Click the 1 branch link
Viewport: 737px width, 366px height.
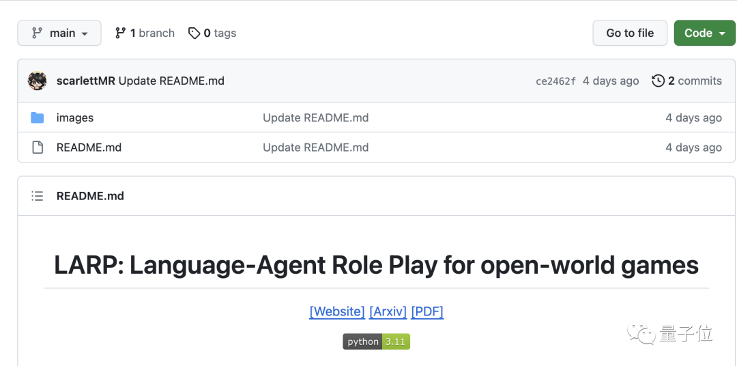[145, 33]
